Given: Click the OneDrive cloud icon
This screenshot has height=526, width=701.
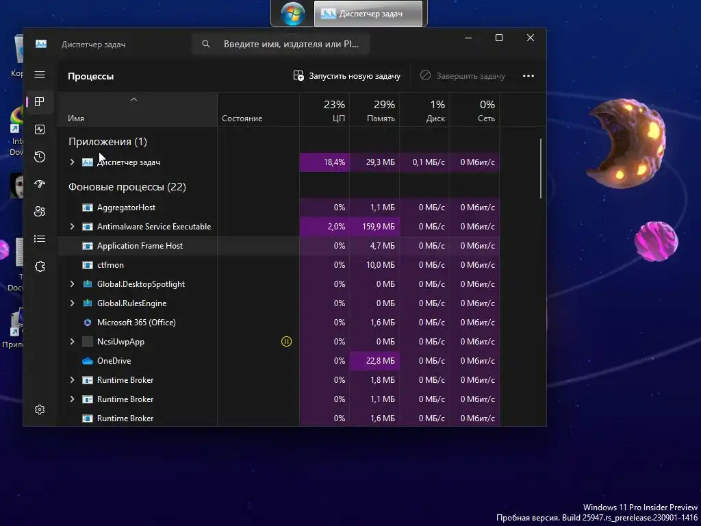Looking at the screenshot, I should (x=88, y=360).
